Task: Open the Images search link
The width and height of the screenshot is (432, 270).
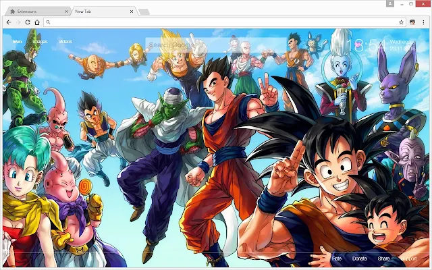Action: click(40, 42)
